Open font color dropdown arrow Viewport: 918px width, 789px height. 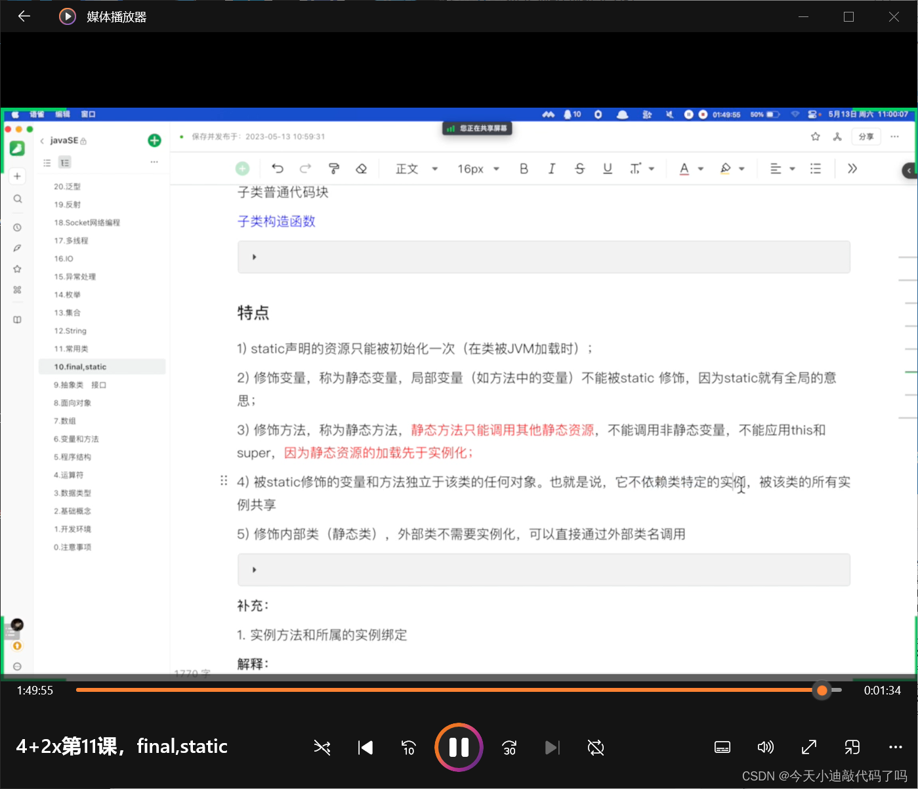coord(701,169)
